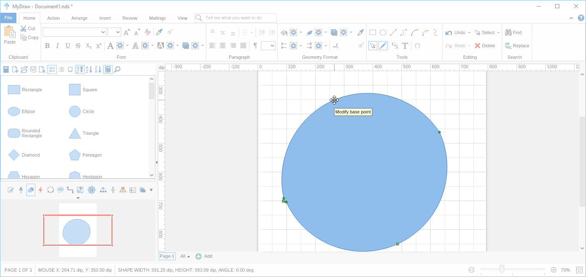Expand the All pages dropdown
The width and height of the screenshot is (586, 277).
(x=185, y=256)
